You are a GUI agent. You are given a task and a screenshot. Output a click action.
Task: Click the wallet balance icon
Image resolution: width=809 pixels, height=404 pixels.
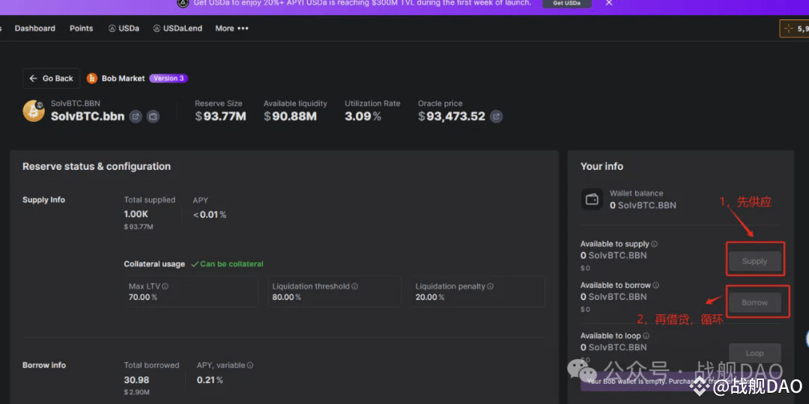(x=592, y=199)
